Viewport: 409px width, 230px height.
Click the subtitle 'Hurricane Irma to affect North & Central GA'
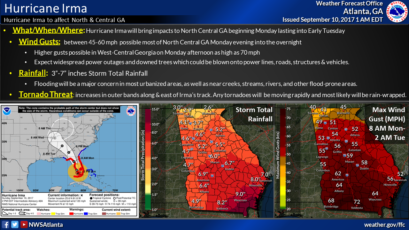click(x=65, y=20)
